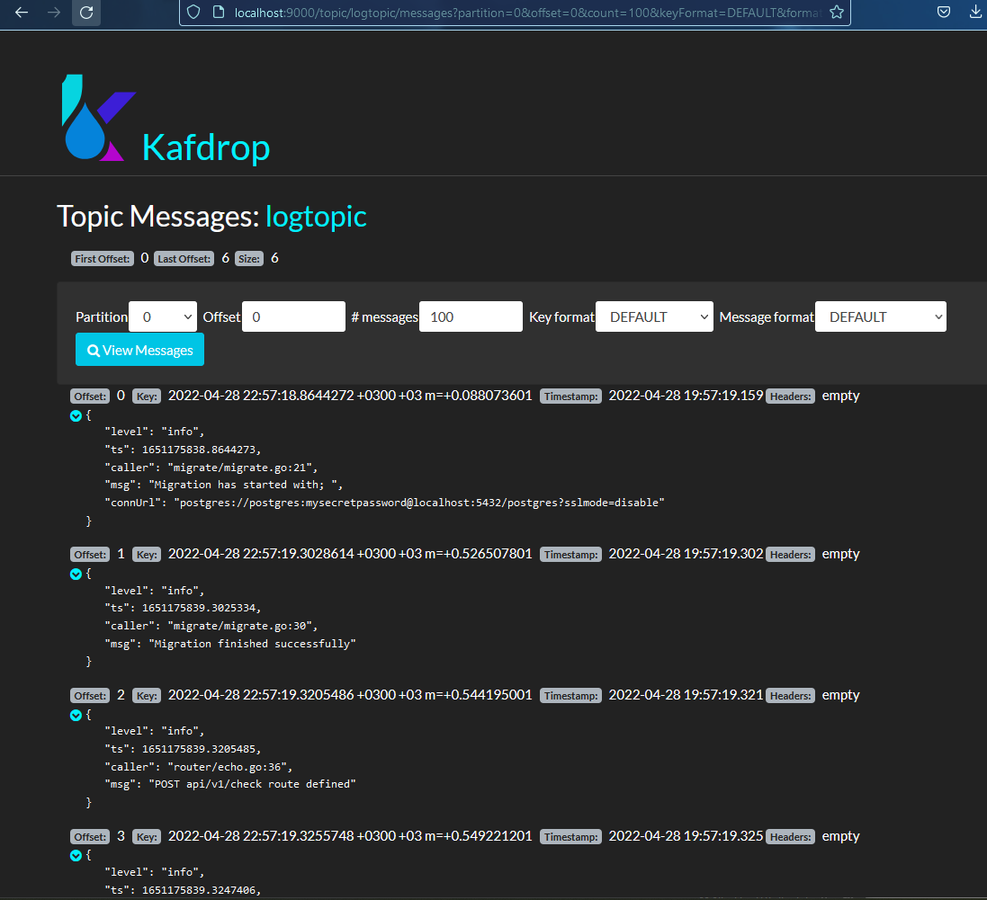The height and width of the screenshot is (900, 987).
Task: Click the browser forward arrow
Action: coord(54,13)
